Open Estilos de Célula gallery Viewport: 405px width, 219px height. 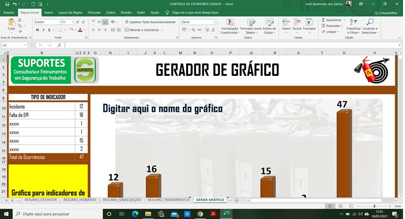click(x=269, y=26)
